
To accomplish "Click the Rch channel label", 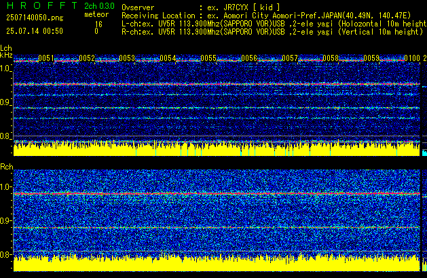I will 7,167.
